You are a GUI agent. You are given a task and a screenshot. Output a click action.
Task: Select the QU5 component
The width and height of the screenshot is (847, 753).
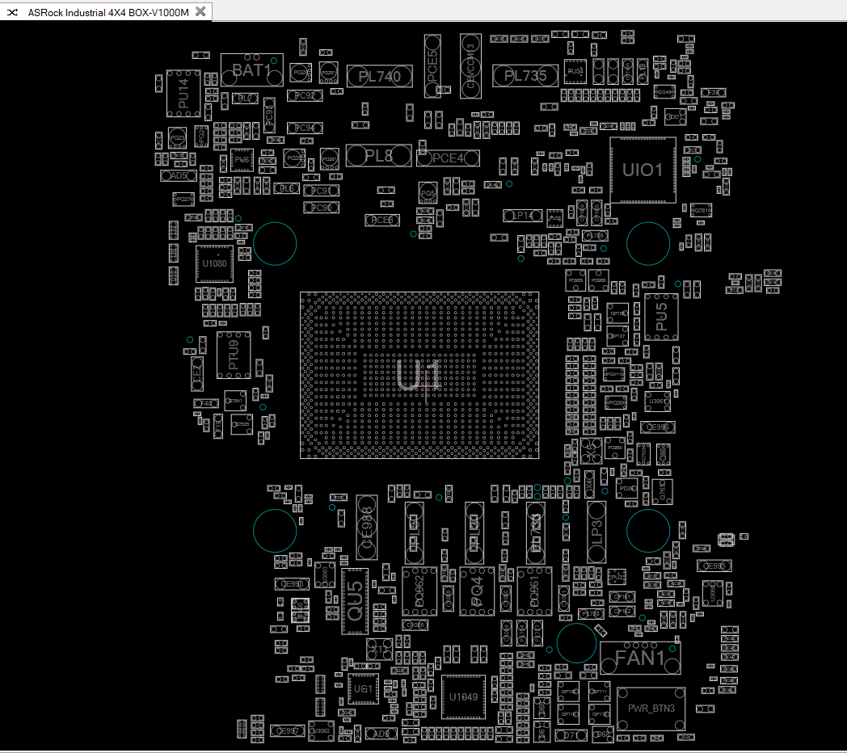[x=355, y=602]
